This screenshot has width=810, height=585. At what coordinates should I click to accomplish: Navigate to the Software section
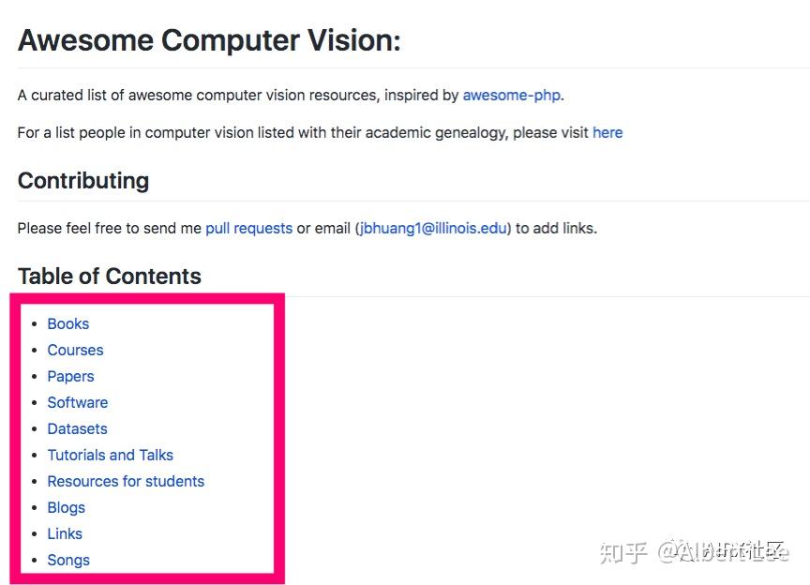(77, 402)
